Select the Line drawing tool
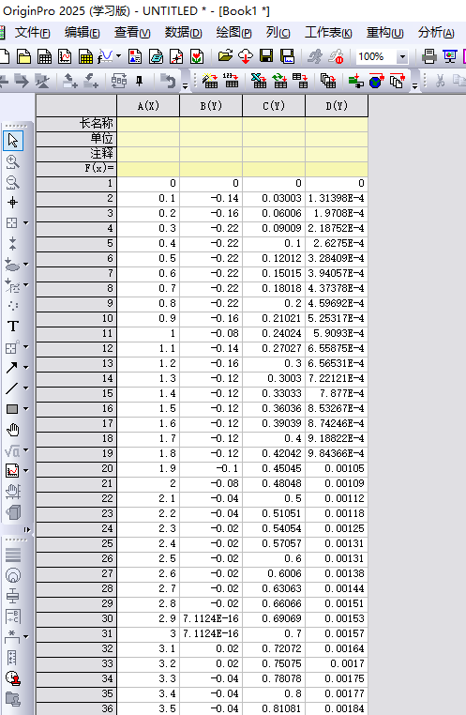The width and height of the screenshot is (466, 715). (x=12, y=388)
